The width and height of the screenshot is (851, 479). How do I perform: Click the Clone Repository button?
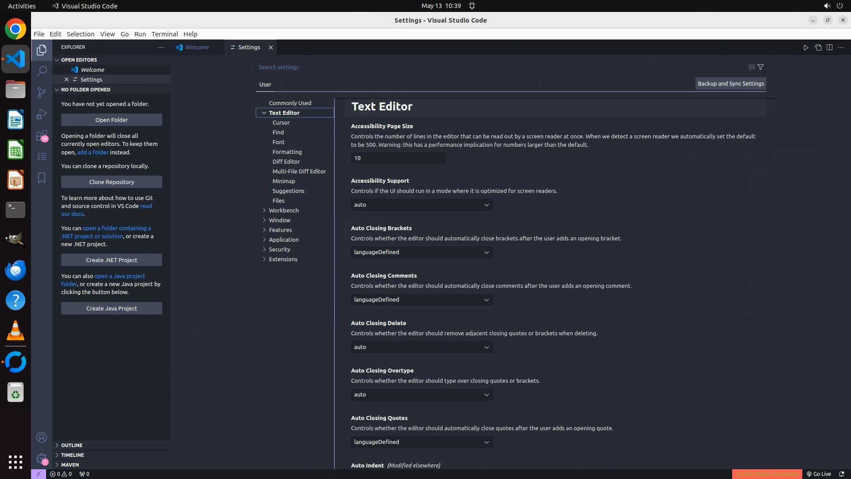point(112,182)
